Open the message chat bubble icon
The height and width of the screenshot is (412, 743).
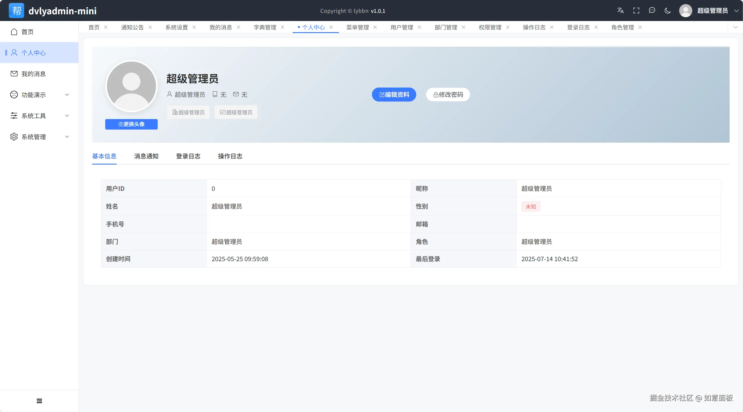652,11
